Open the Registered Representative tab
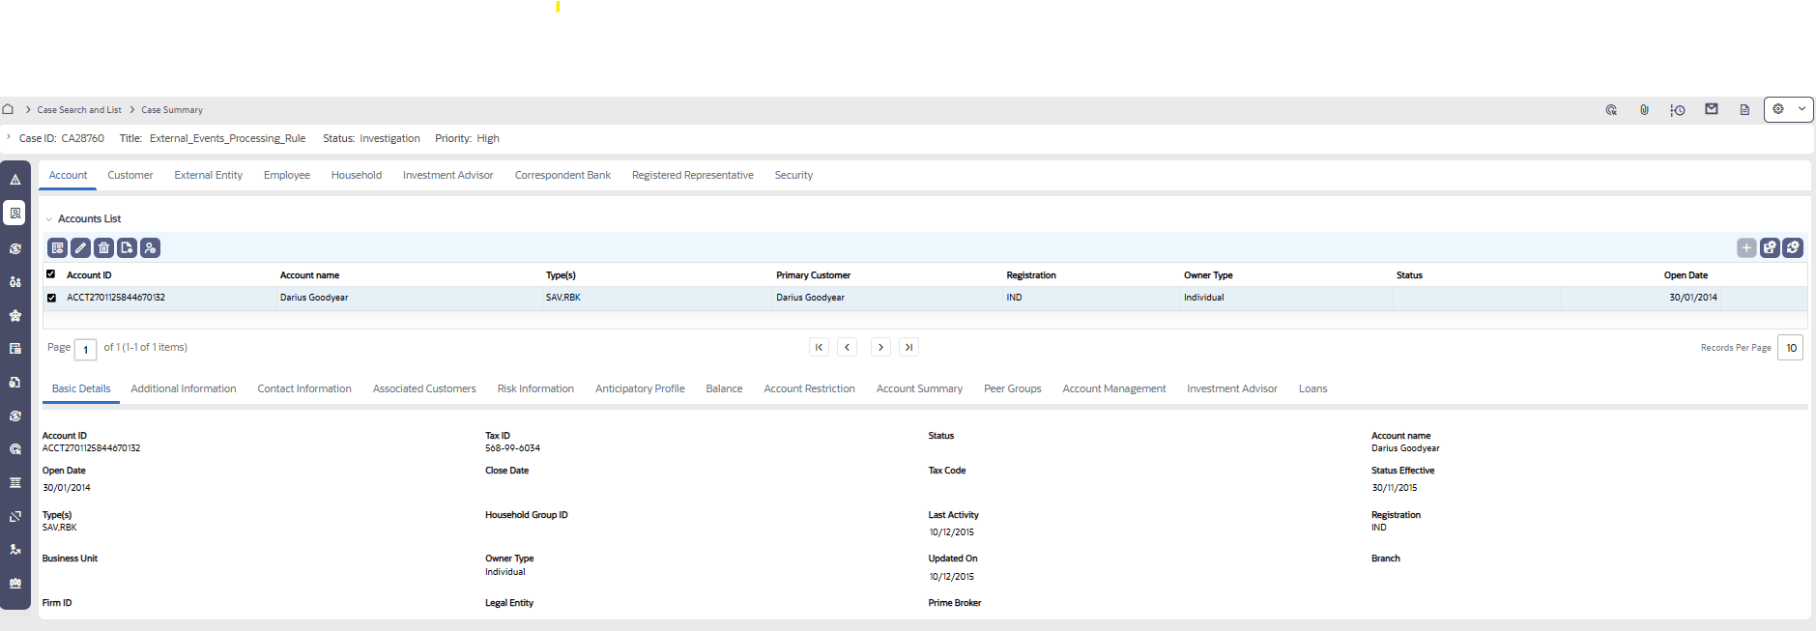 point(693,175)
